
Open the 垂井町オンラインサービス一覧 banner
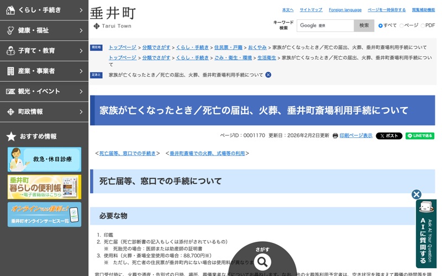(x=44, y=215)
